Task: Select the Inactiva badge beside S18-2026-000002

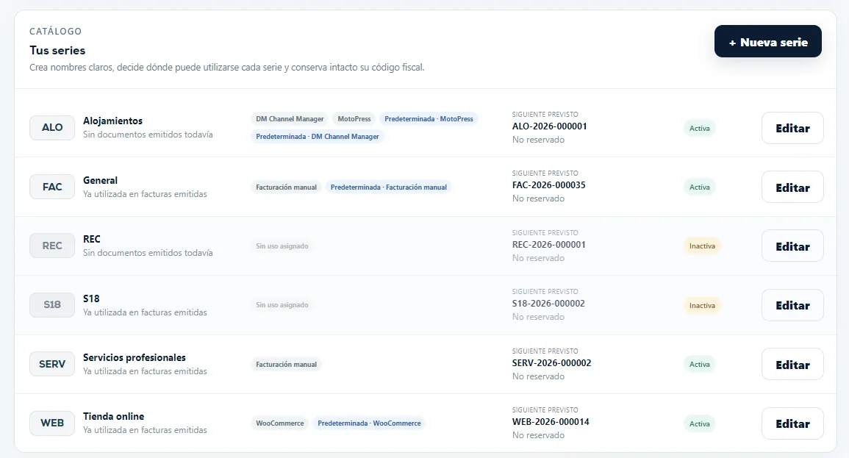Action: [702, 305]
